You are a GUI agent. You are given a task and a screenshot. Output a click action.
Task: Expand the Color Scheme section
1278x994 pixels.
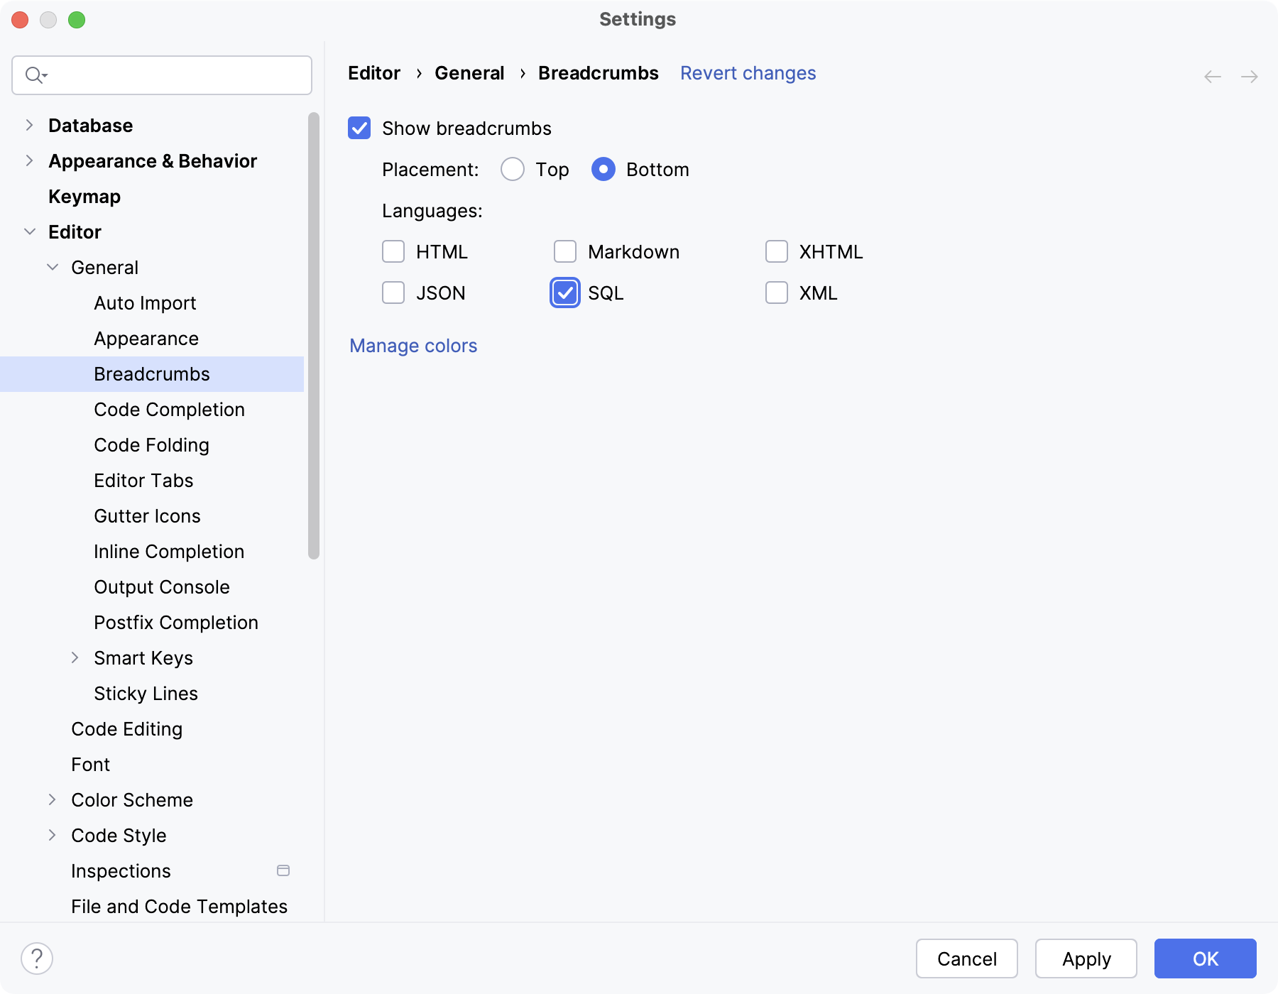(x=52, y=800)
